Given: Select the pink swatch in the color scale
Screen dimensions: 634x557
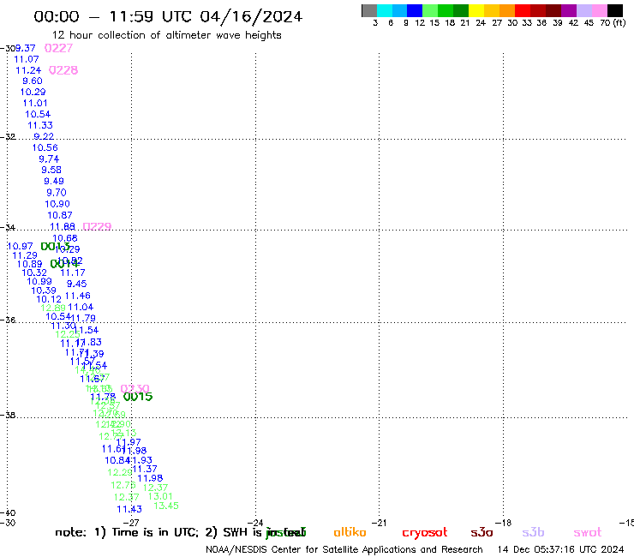Looking at the screenshot, I should (600, 10).
